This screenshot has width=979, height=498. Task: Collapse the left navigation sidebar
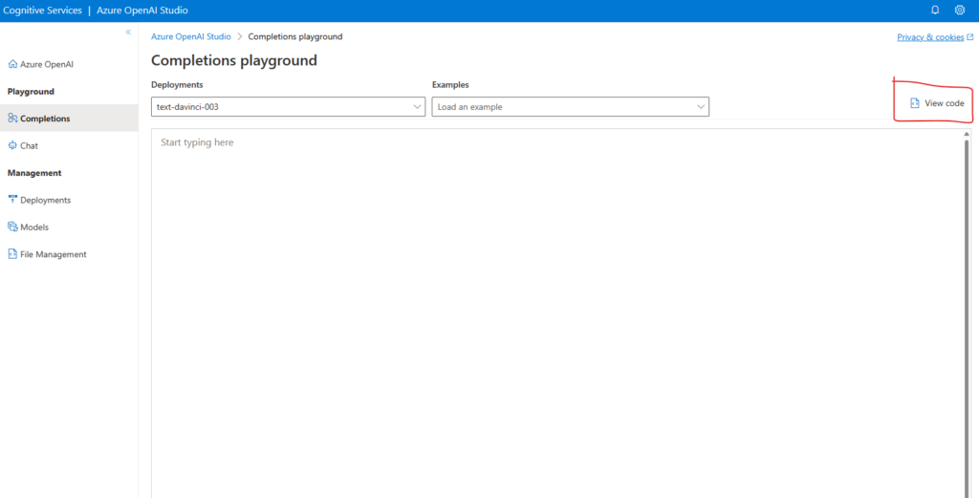pyautogui.click(x=128, y=32)
